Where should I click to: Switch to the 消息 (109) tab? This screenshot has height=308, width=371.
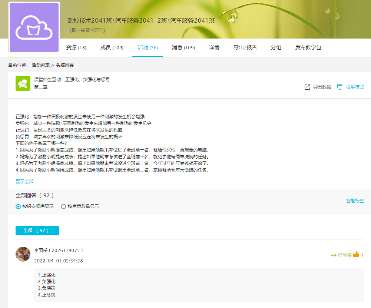(x=183, y=47)
